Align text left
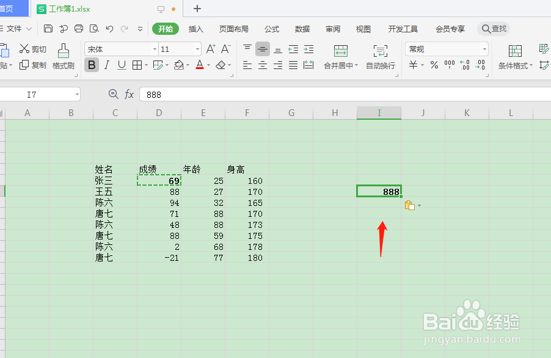Screen dimensions: 551x358 pos(247,65)
